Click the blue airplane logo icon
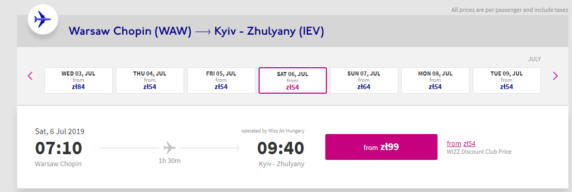The height and width of the screenshot is (192, 572). [43, 19]
